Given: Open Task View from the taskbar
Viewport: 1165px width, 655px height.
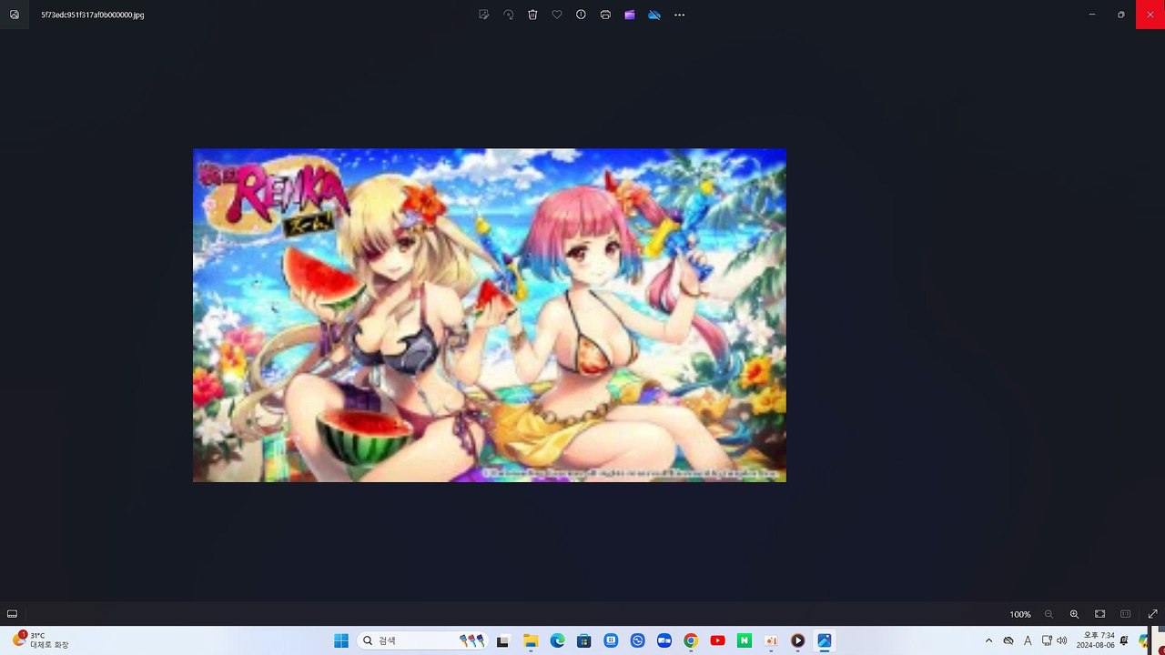Looking at the screenshot, I should [503, 640].
